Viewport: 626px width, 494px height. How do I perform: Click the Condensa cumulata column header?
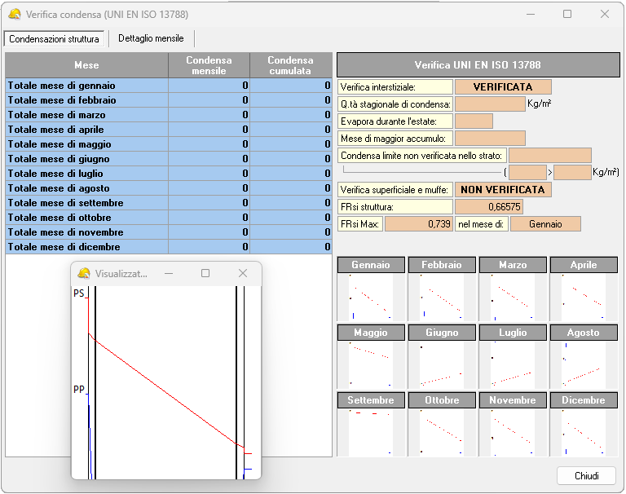(290, 65)
